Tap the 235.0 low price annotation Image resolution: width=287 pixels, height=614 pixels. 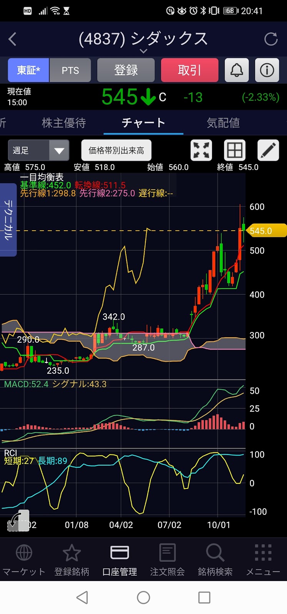pos(58,371)
